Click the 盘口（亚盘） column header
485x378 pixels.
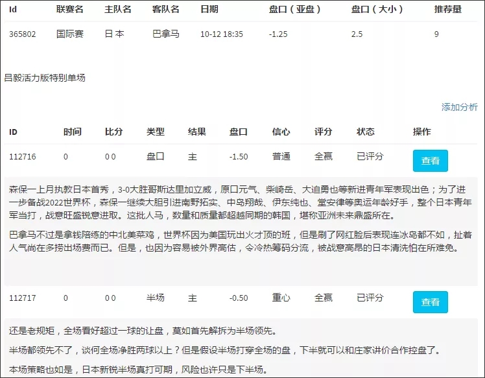[x=294, y=9]
